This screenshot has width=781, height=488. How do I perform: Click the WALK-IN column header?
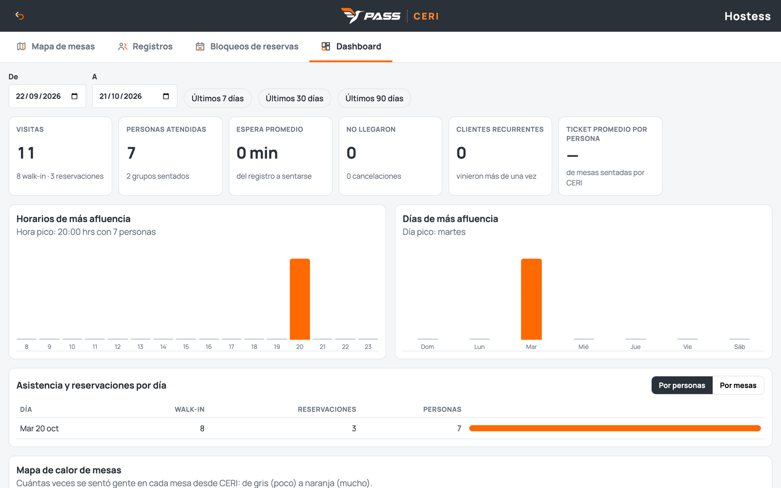(189, 409)
